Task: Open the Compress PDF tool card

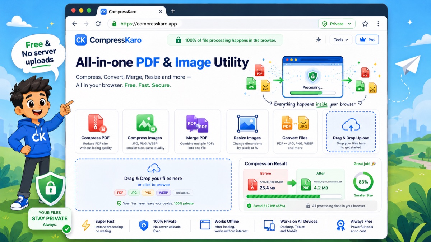Action: [96, 131]
